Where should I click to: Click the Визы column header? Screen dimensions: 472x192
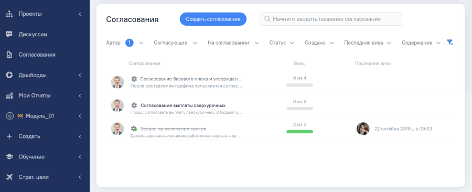point(299,63)
